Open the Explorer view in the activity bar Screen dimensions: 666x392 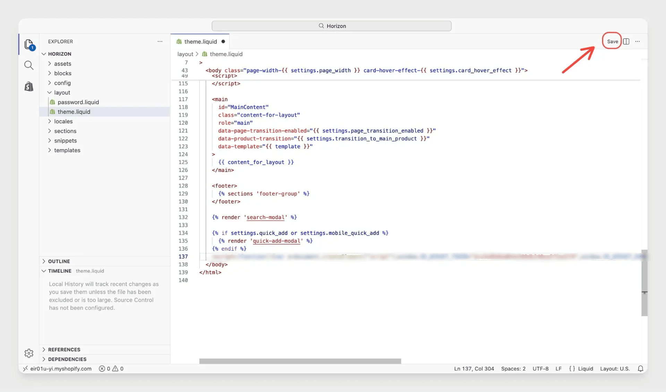[x=29, y=44]
